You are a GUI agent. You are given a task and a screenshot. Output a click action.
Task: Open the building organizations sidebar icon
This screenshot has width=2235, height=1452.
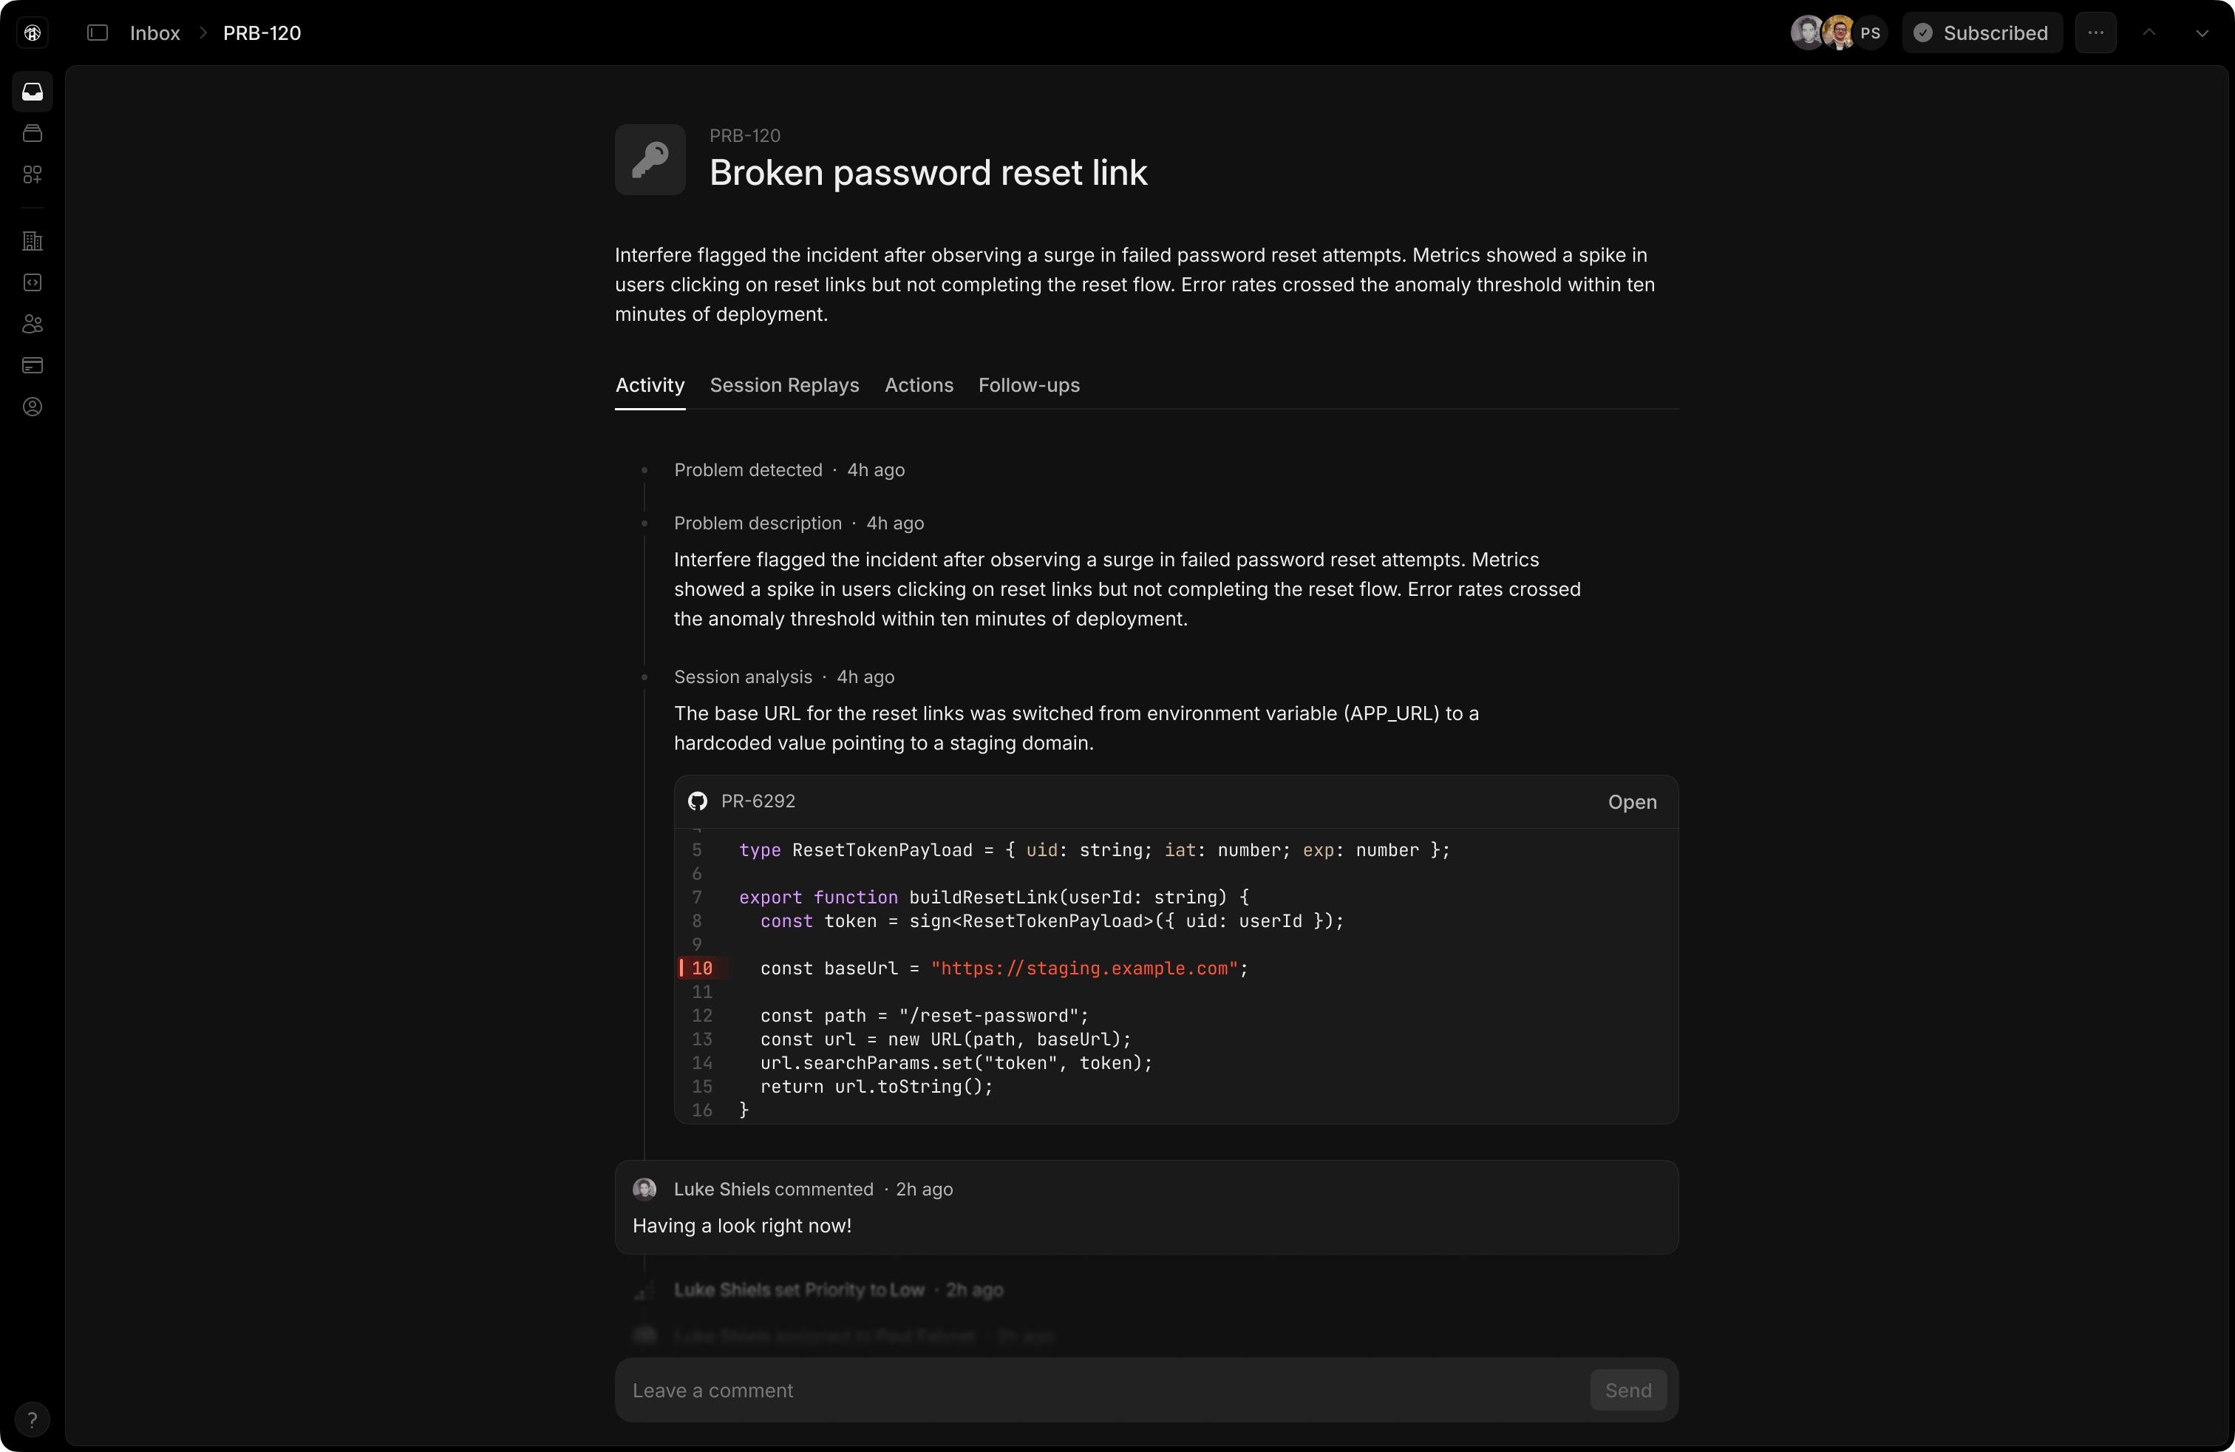click(33, 241)
